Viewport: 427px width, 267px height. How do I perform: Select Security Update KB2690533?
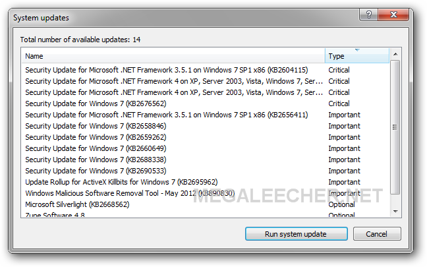point(206,171)
